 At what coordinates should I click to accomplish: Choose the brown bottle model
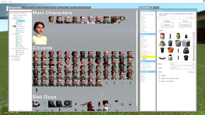click(x=170, y=36)
